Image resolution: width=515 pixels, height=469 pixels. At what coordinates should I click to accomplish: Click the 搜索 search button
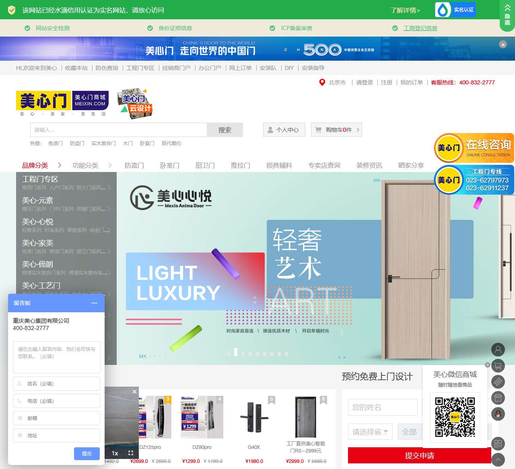click(x=225, y=130)
